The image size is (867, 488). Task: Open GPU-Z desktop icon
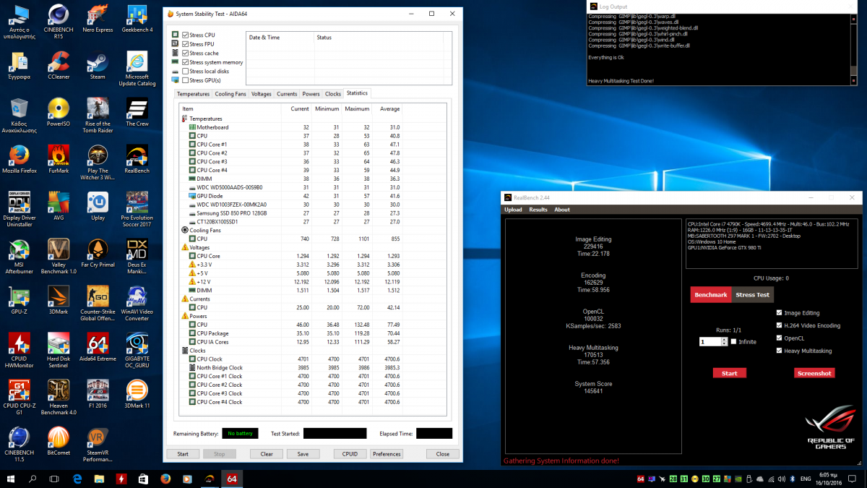20,300
